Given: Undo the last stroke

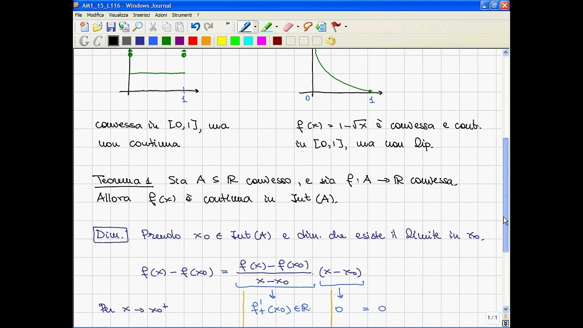Looking at the screenshot, I should click(x=195, y=27).
